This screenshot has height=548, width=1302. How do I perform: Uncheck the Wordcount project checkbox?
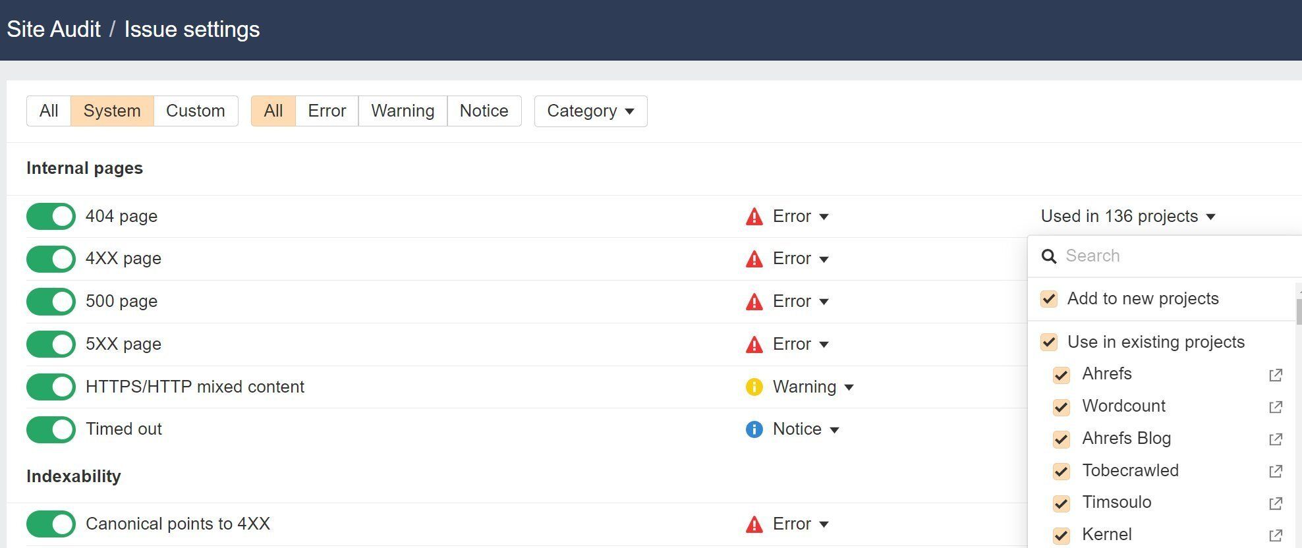click(x=1061, y=407)
